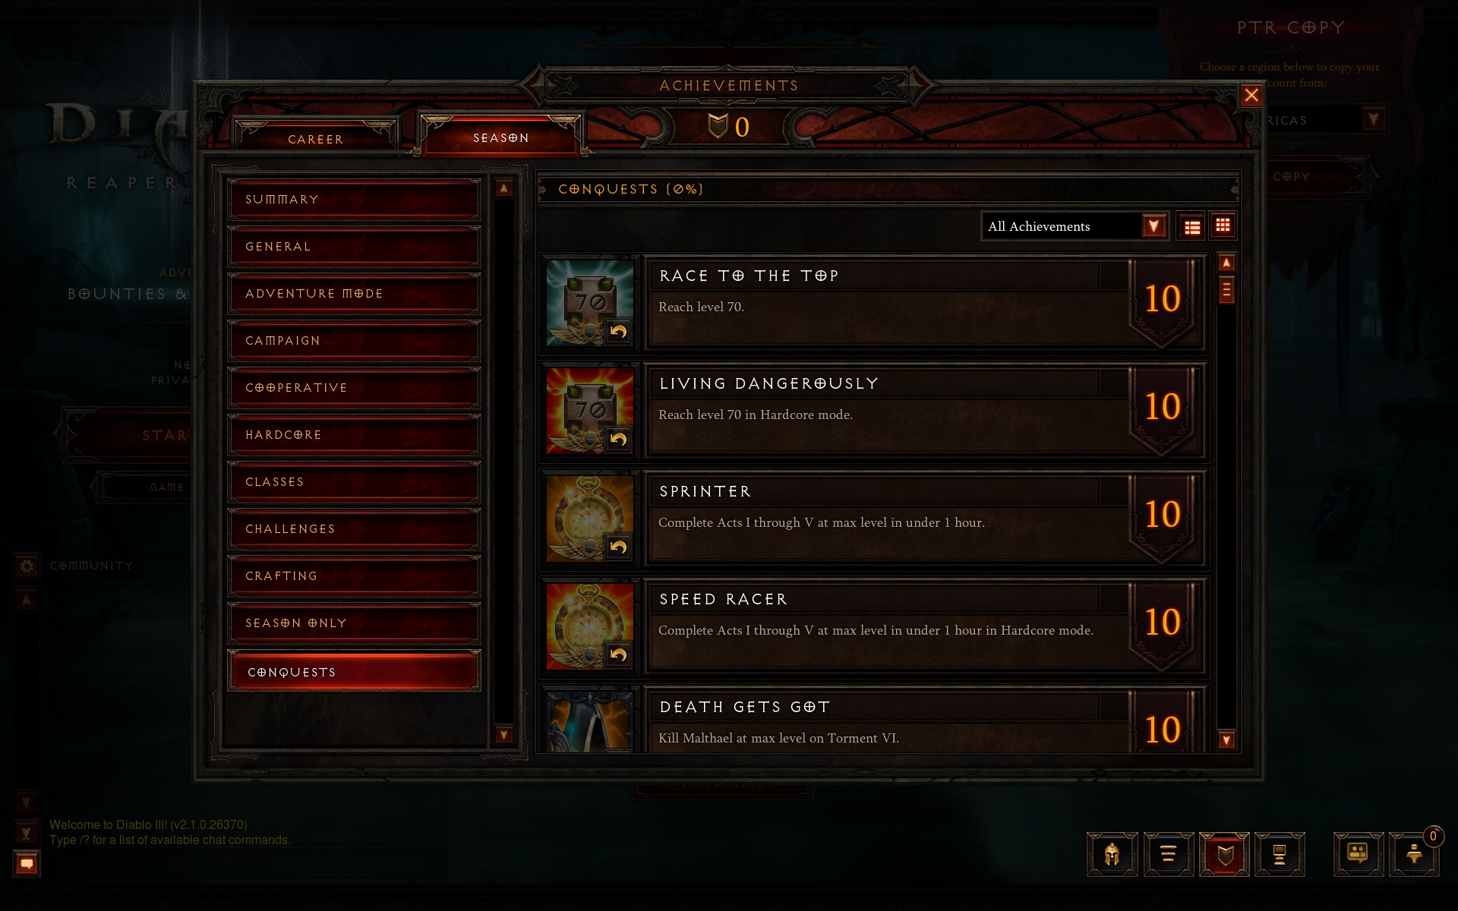Toggle grid view display icon
This screenshot has width=1458, height=911.
(x=1221, y=225)
